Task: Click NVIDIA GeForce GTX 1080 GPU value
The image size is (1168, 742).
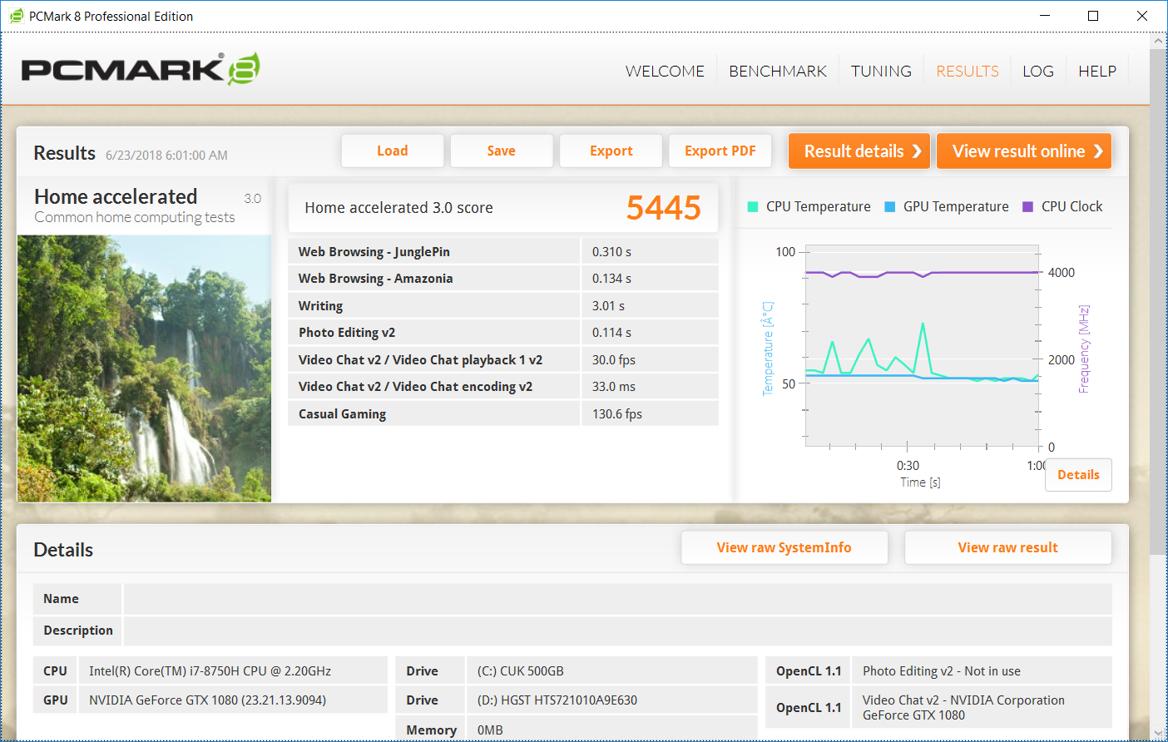Action: [208, 700]
